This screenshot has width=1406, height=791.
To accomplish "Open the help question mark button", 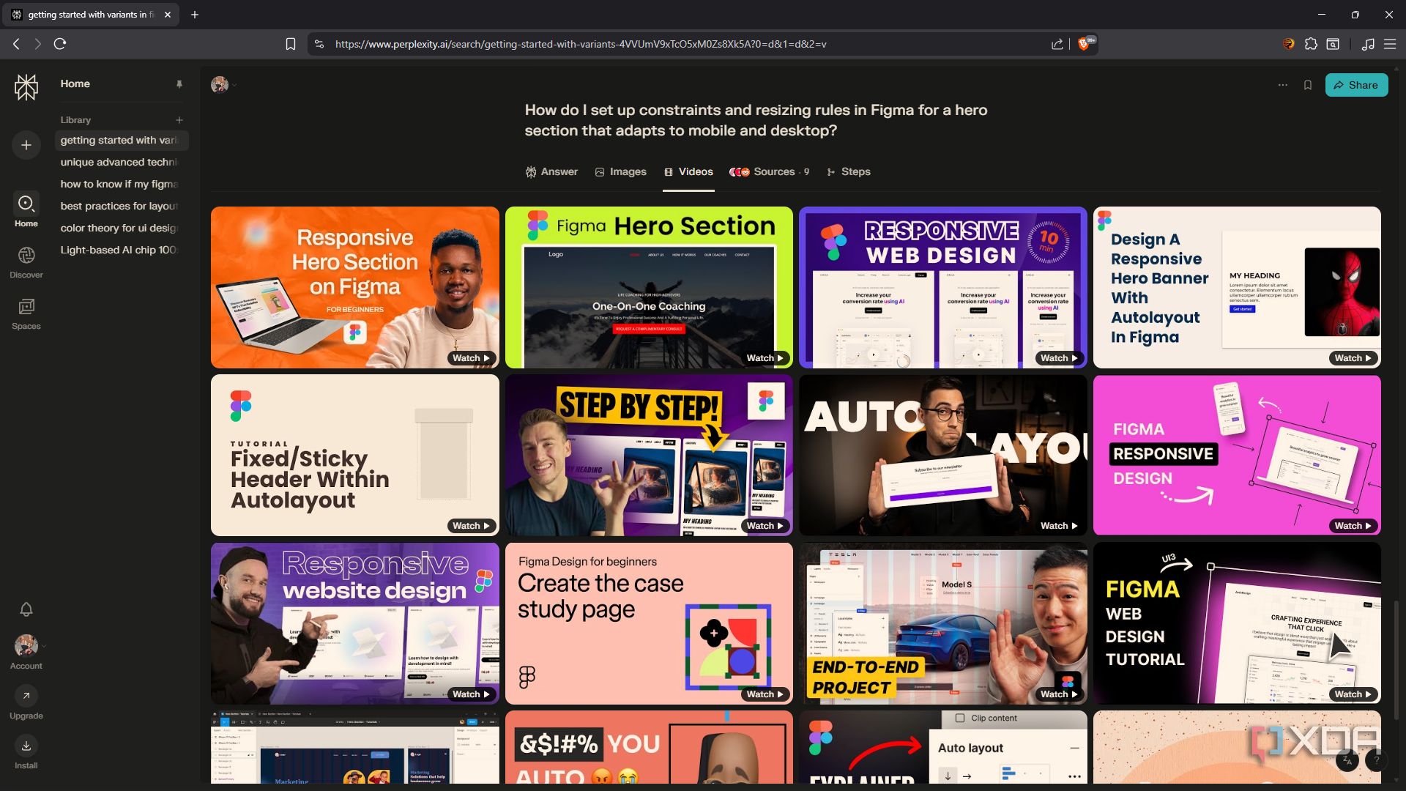I will (1376, 761).
